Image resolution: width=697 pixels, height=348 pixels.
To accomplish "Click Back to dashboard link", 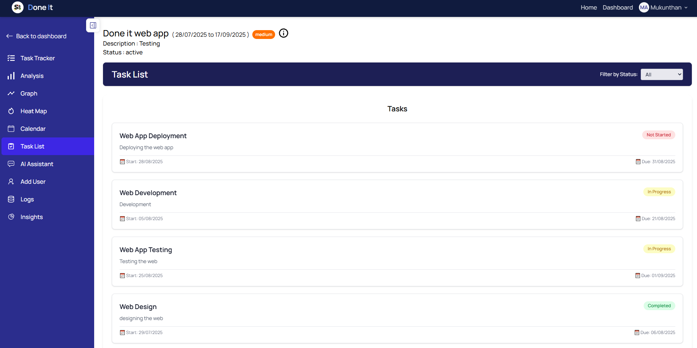I will [x=36, y=36].
